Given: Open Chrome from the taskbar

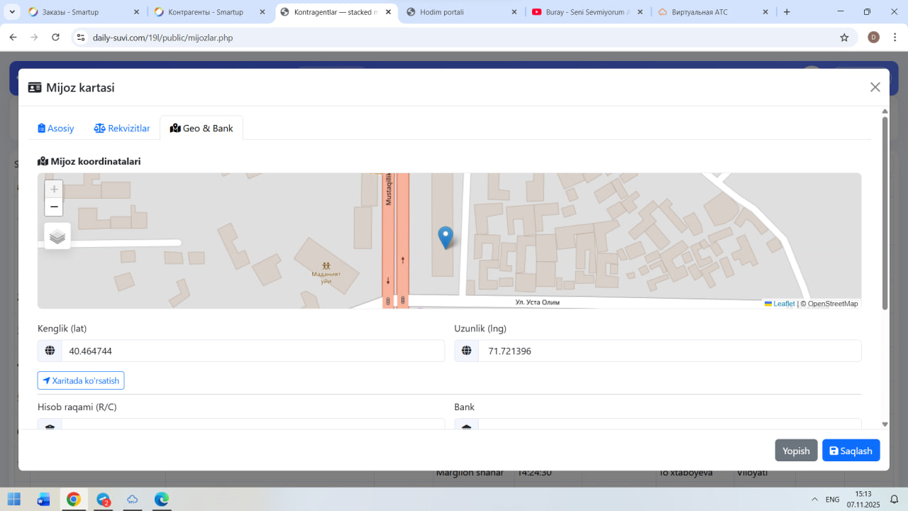Looking at the screenshot, I should click(74, 499).
